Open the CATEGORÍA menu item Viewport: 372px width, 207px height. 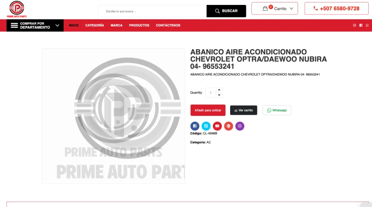pyautogui.click(x=95, y=25)
